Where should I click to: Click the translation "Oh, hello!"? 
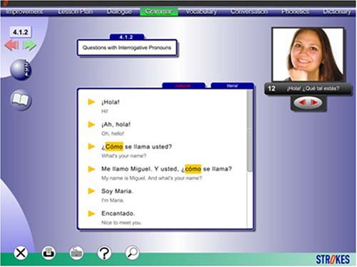point(113,133)
